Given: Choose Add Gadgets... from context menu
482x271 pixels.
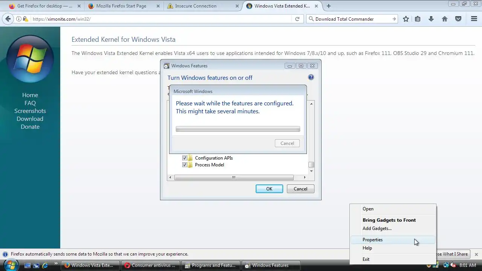Looking at the screenshot, I should point(393,228).
